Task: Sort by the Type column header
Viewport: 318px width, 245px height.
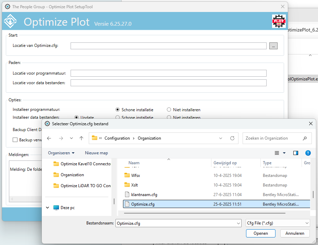Action: tap(267, 163)
